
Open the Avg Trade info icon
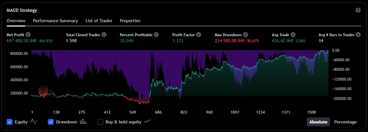point(293,35)
